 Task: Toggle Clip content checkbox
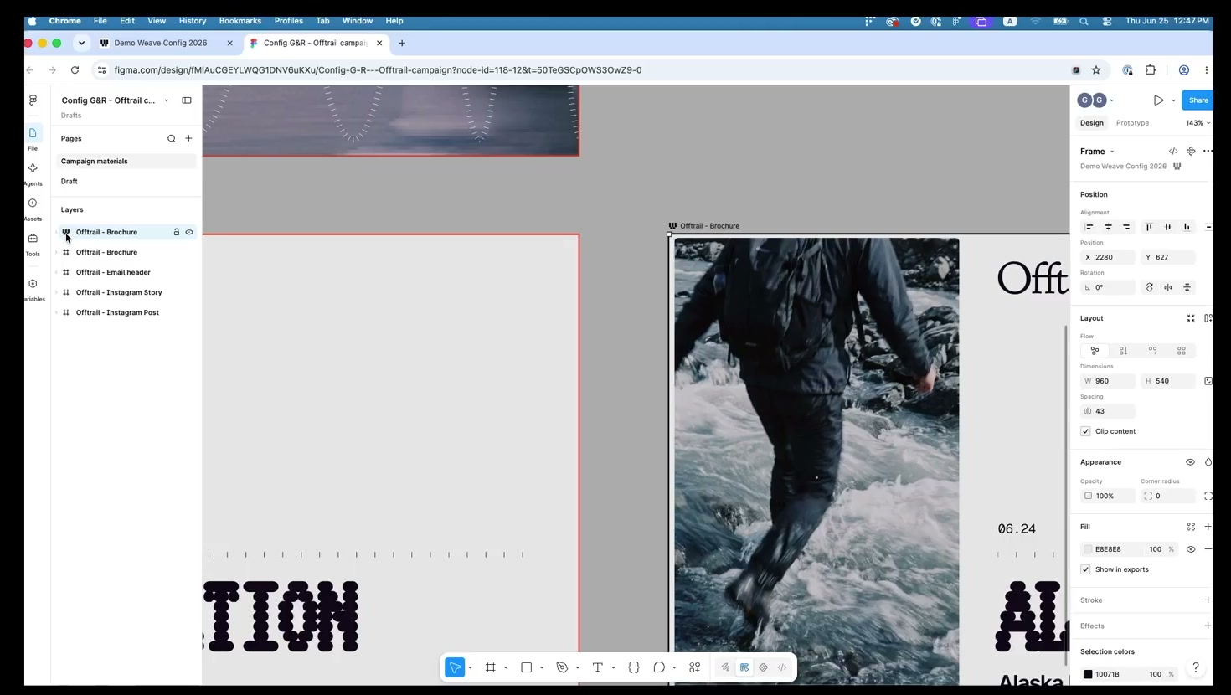click(1086, 431)
